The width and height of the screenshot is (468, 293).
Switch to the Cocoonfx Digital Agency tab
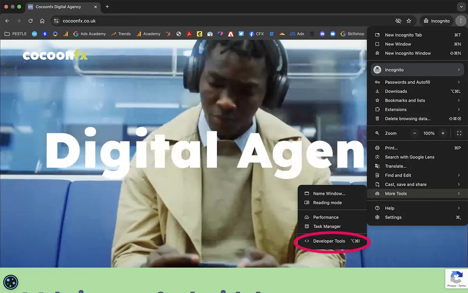coord(58,7)
